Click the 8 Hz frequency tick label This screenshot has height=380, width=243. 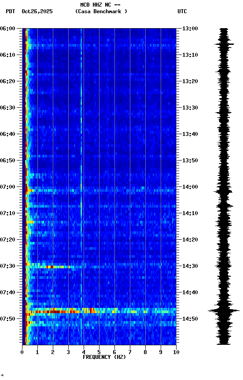click(145, 352)
